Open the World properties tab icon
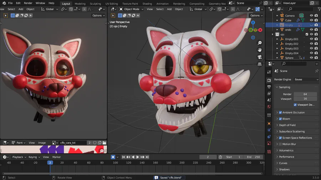 tap(269, 106)
